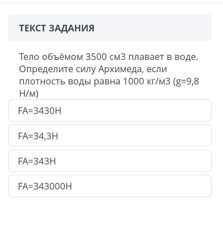The height and width of the screenshot is (229, 223).
Task: Select the answer FA=3430Н
Action: (x=110, y=110)
